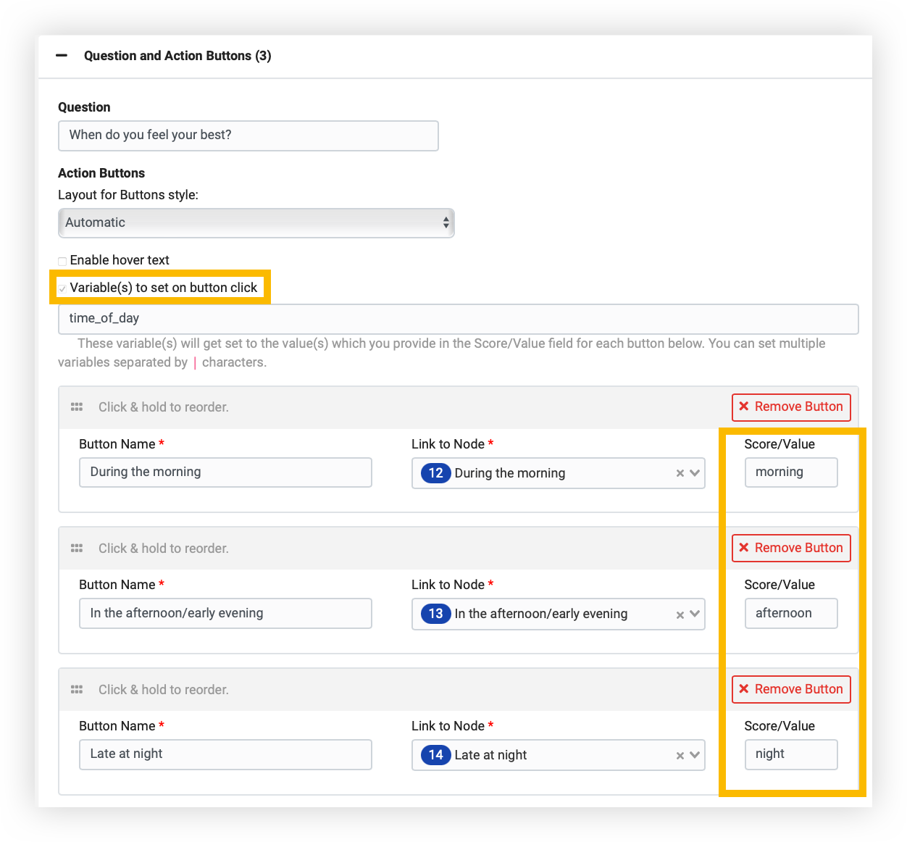Clear the During the morning node selection
Screen dimensions: 907x842
pos(680,473)
